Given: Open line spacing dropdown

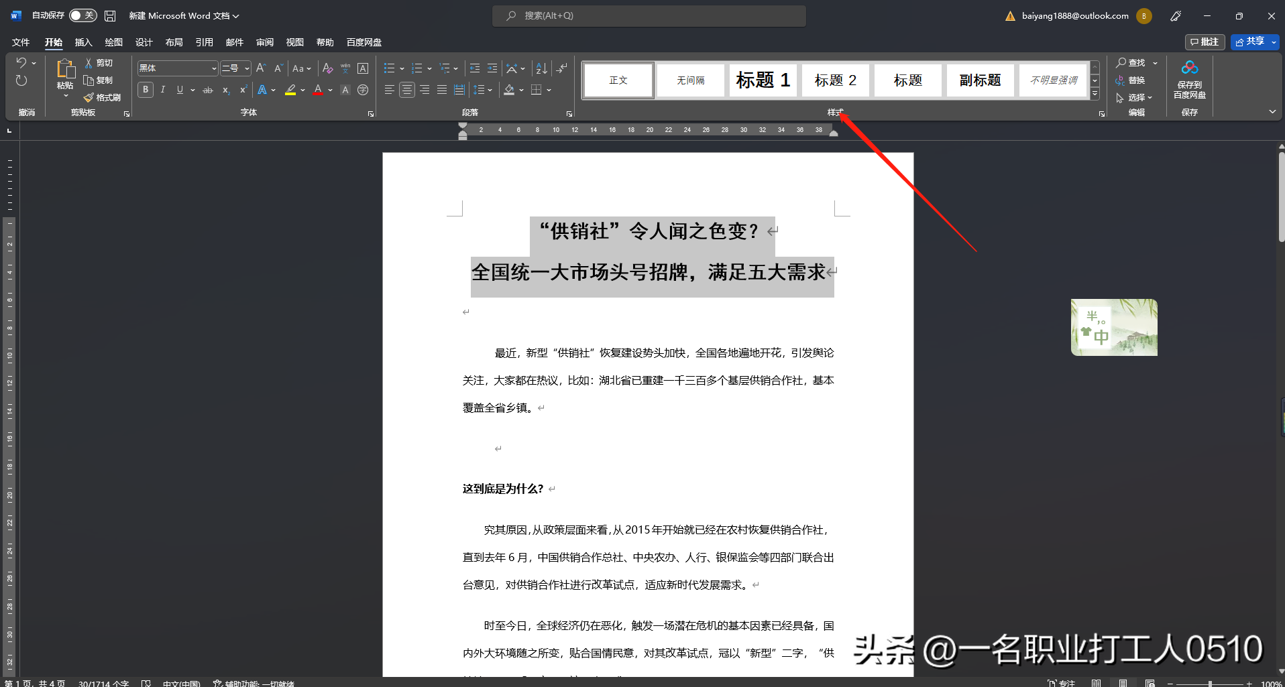Looking at the screenshot, I should point(482,90).
